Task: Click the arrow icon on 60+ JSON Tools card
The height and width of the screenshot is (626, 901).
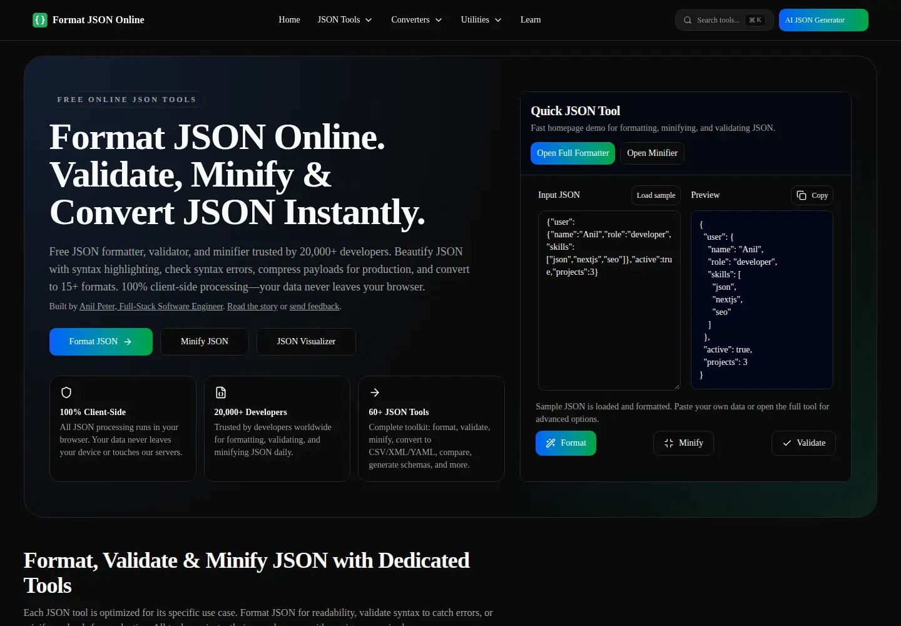Action: tap(375, 393)
